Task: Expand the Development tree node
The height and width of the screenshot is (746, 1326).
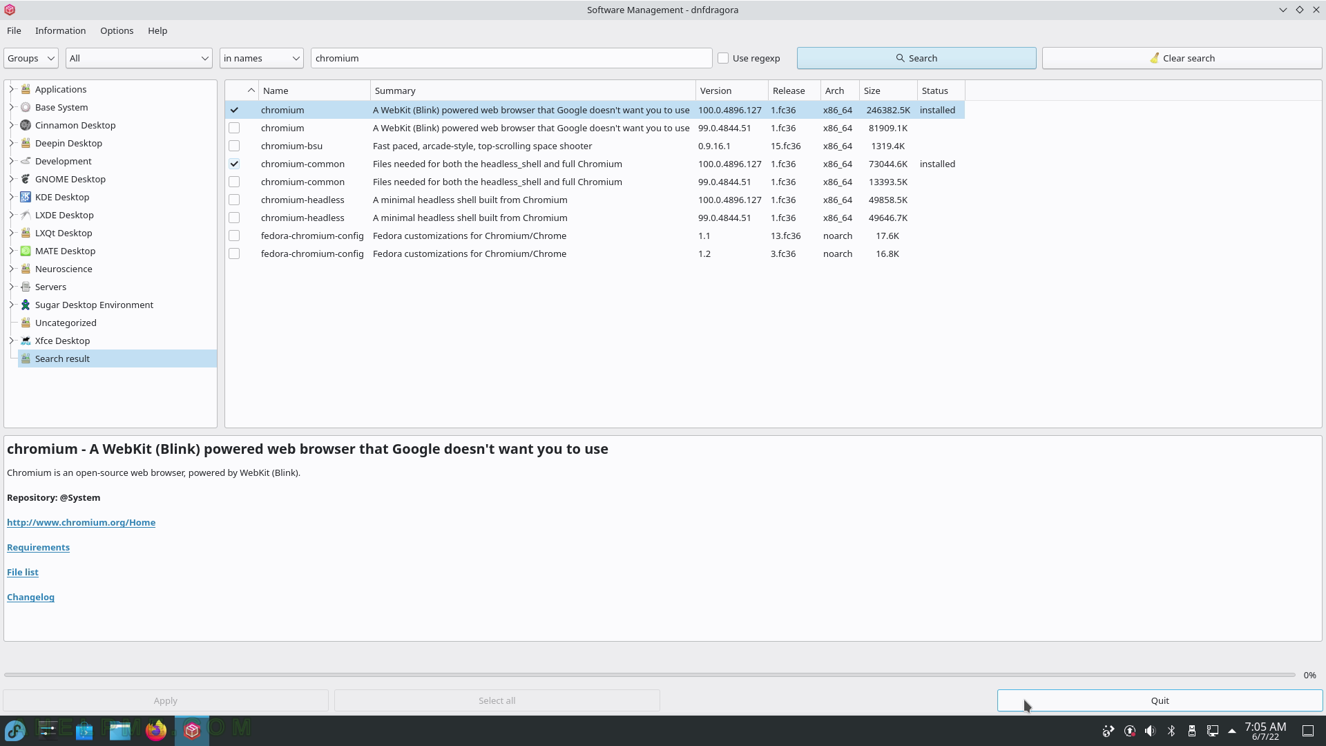Action: pyautogui.click(x=11, y=161)
